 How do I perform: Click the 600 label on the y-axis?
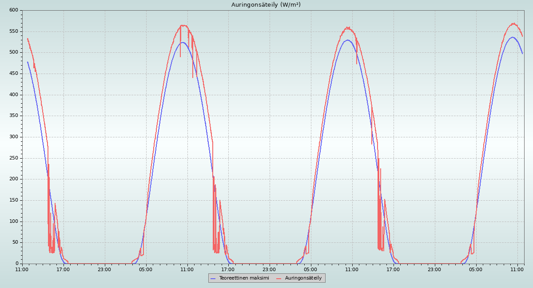pyautogui.click(x=14, y=10)
